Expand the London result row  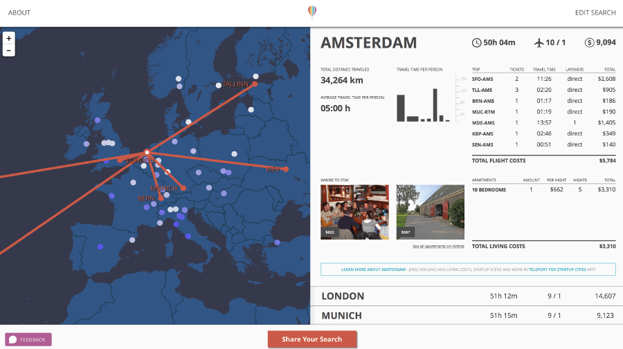click(467, 296)
